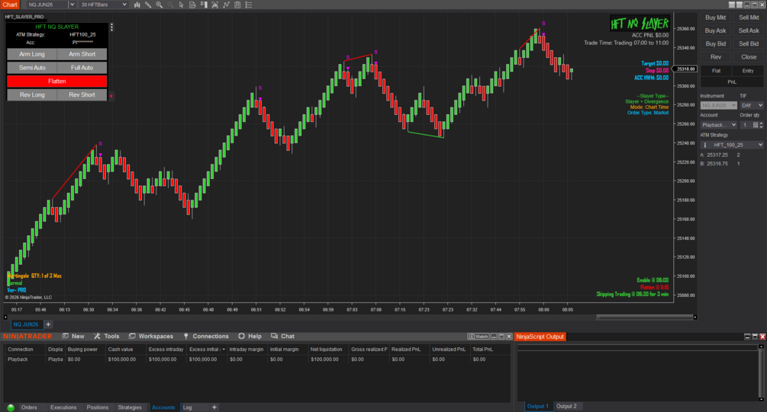Open the bar type toolbar icon

pos(137,5)
